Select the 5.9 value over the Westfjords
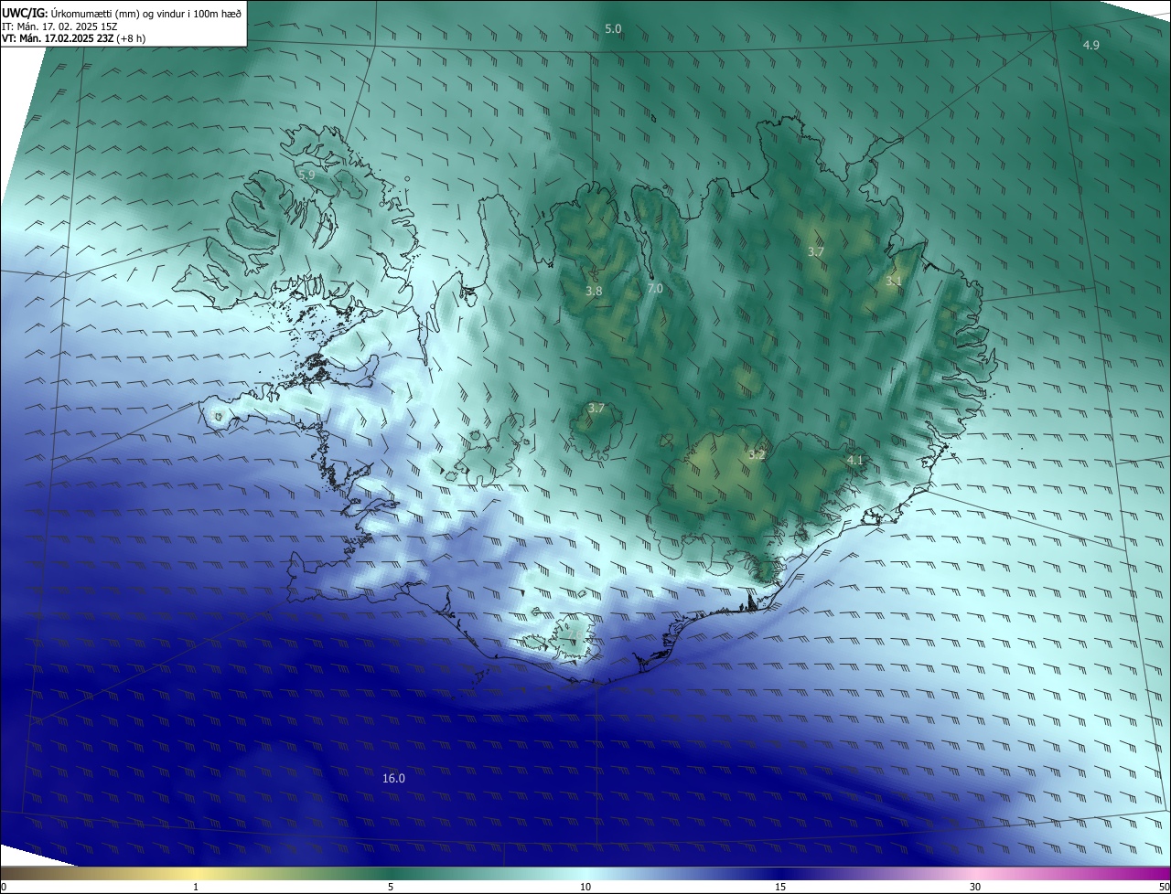This screenshot has height=894, width=1171. [306, 174]
